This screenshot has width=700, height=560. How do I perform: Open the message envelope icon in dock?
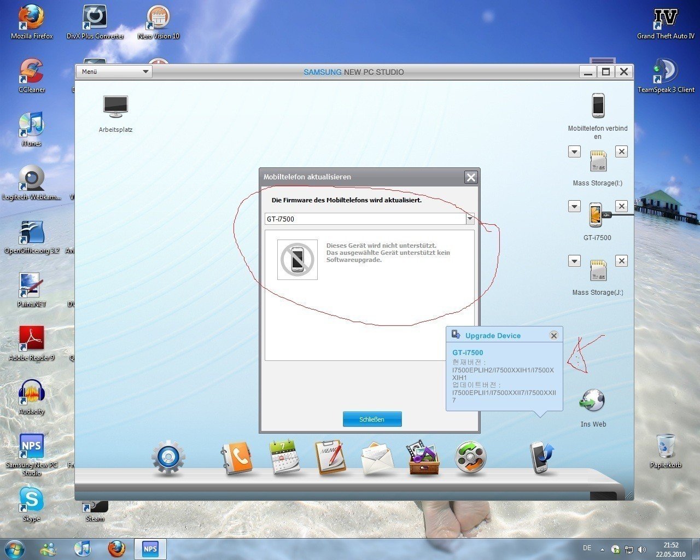(377, 458)
